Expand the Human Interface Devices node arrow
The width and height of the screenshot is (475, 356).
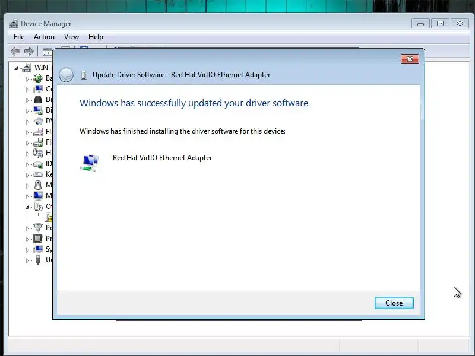(27, 154)
